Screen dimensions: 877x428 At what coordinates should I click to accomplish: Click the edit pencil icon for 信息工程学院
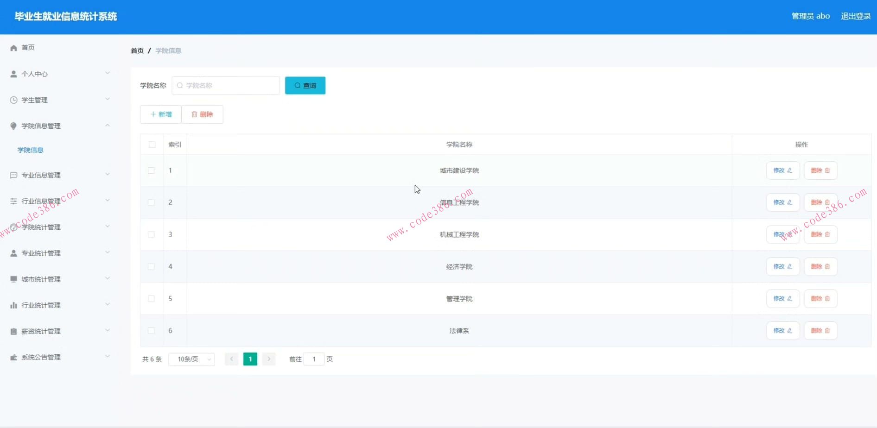(790, 202)
